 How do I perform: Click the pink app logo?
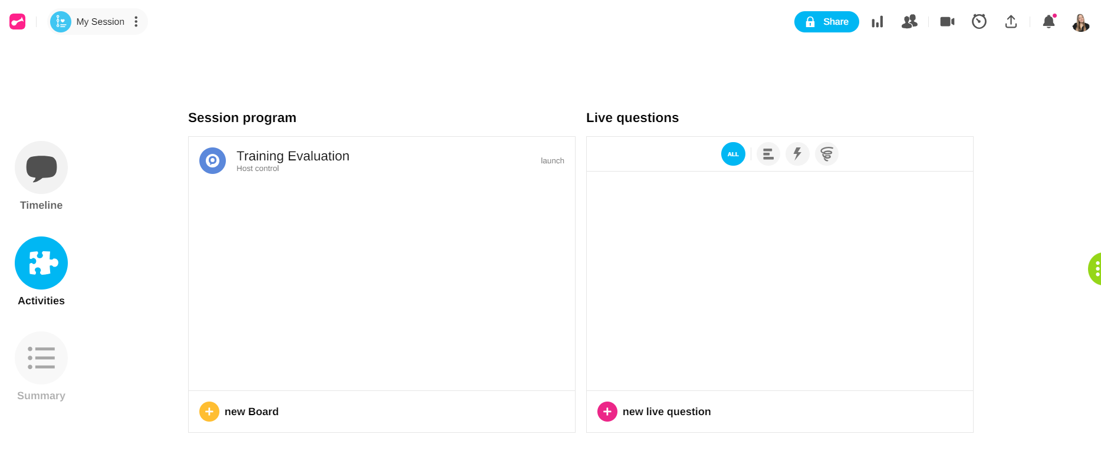[18, 22]
